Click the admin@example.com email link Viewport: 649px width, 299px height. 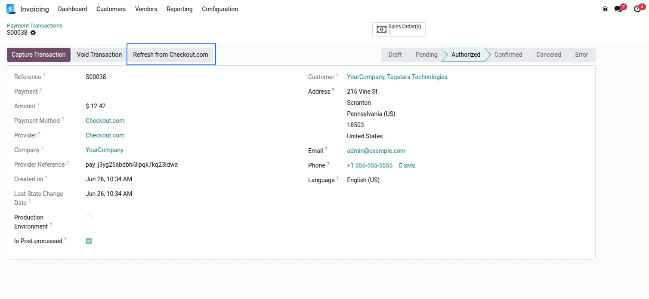click(376, 151)
